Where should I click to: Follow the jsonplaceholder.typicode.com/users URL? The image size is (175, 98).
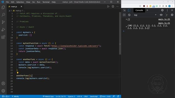click(75, 46)
